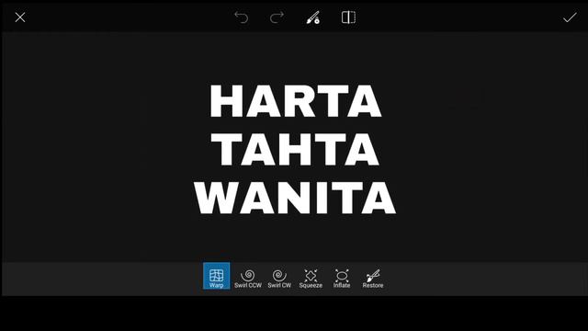This screenshot has width=588, height=331.
Task: Tap the WANITA text on canvas
Action: [295, 198]
